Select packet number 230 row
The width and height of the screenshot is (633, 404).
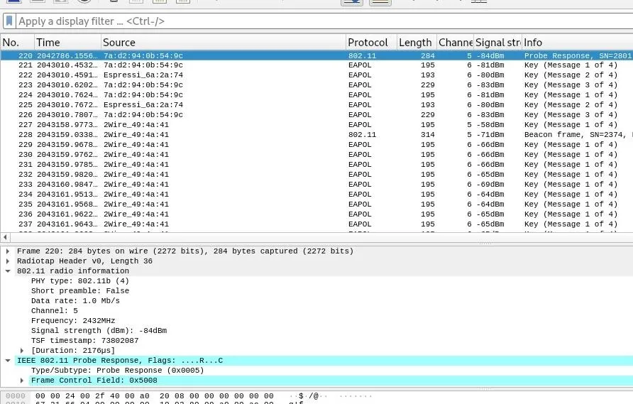coord(316,154)
